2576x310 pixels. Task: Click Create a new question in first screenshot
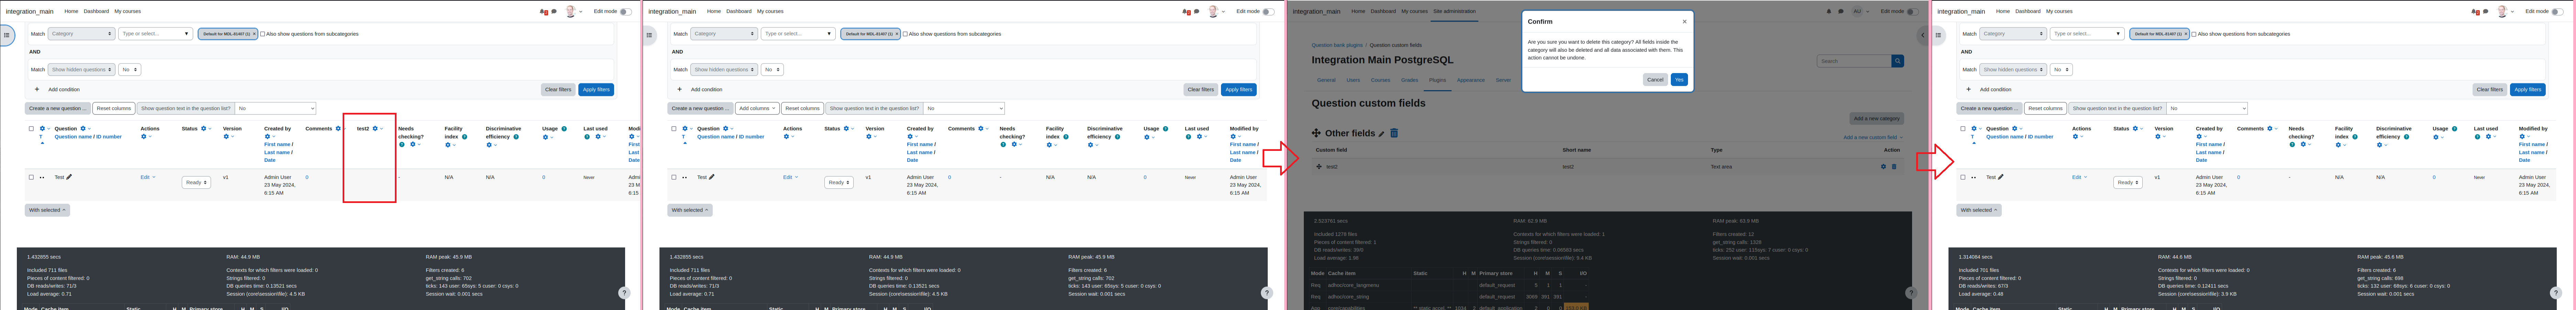(58, 109)
